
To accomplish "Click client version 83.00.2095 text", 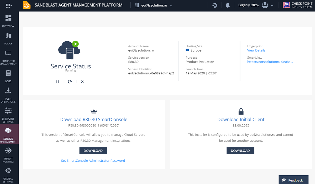I will [x=241, y=126].
